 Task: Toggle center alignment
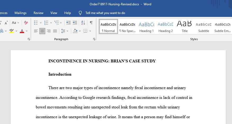(42, 31)
